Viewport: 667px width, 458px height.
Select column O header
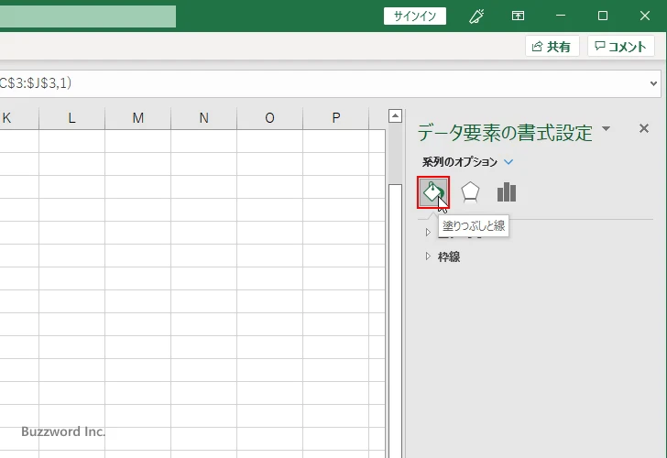pyautogui.click(x=269, y=118)
